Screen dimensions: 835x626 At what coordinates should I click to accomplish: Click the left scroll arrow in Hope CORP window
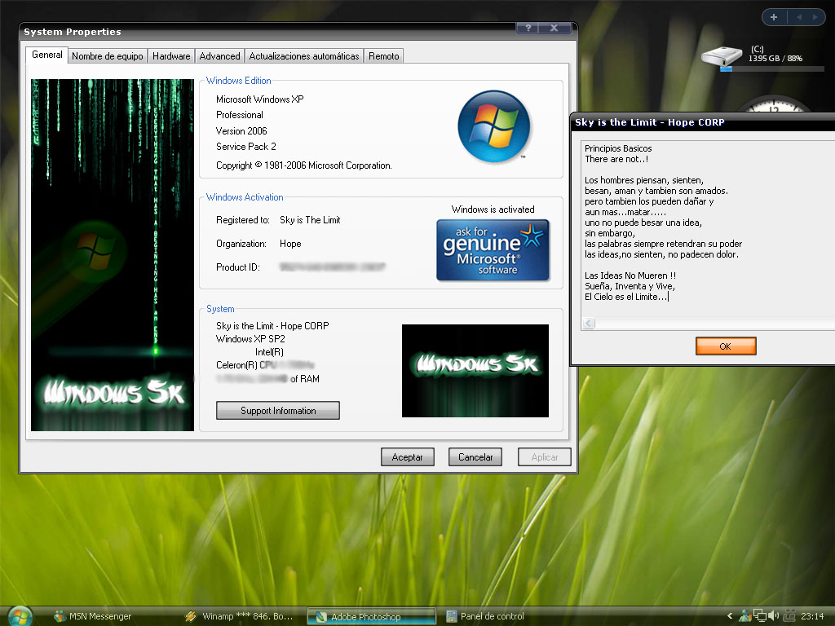tap(588, 323)
